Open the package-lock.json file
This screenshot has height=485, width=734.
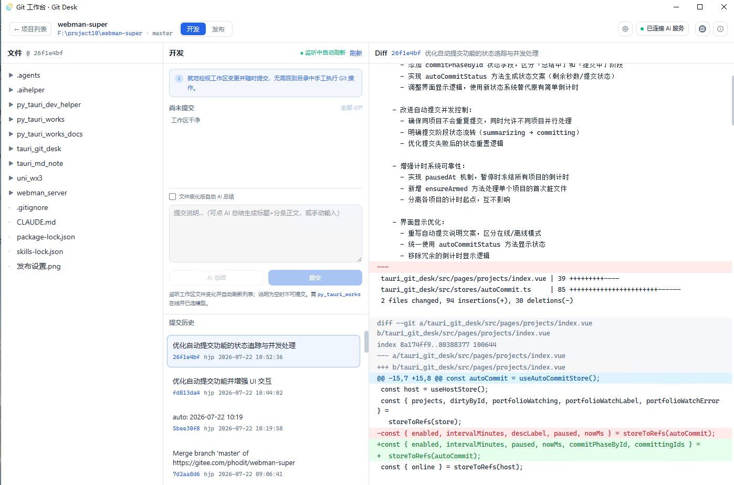[46, 237]
